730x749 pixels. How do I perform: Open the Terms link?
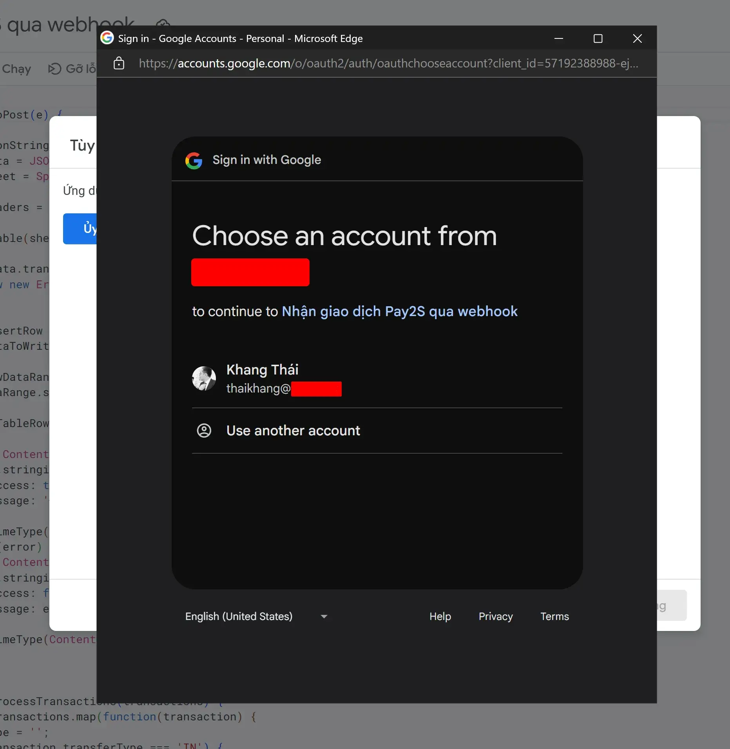coord(554,616)
